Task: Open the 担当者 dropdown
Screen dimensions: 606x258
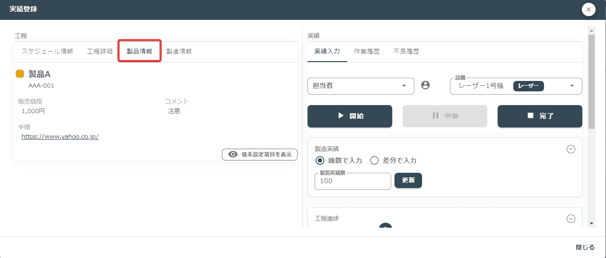Action: [361, 86]
